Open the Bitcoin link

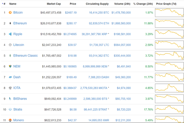[x=18, y=12]
